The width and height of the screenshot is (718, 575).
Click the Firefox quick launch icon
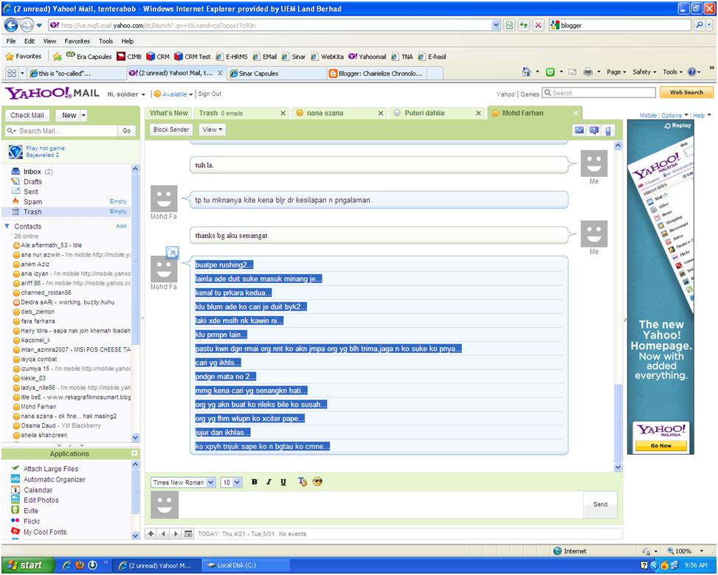pos(79,565)
